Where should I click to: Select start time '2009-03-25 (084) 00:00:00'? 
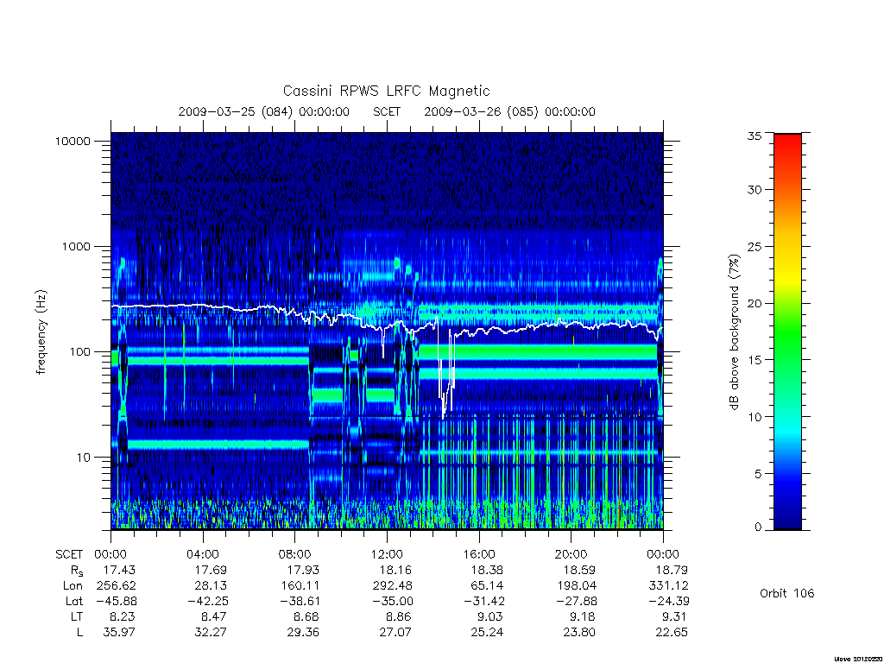pyautogui.click(x=264, y=111)
